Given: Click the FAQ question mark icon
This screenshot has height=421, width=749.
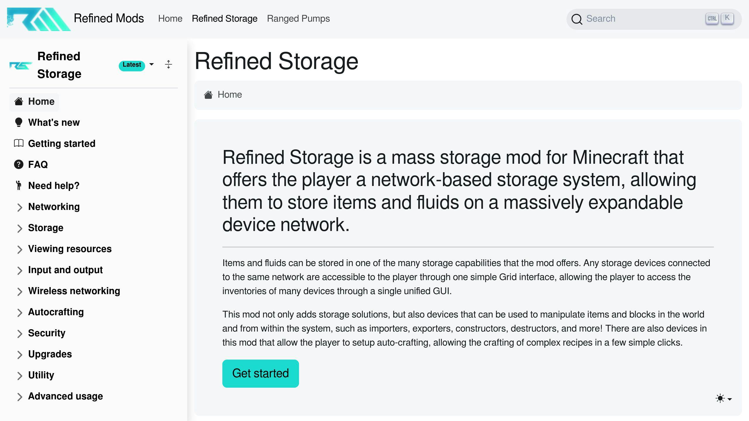Looking at the screenshot, I should 18,165.
